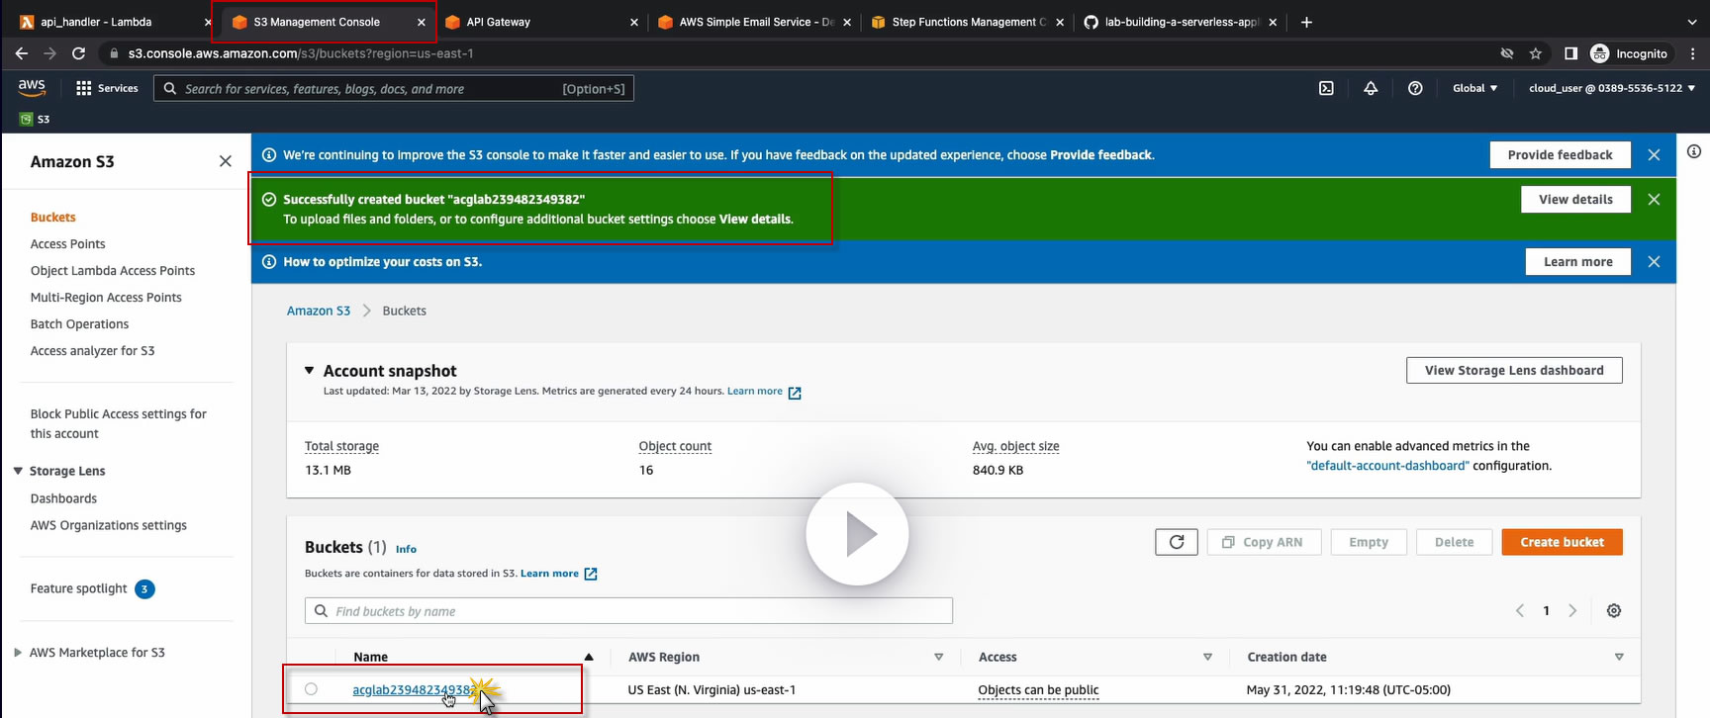Open the cloud_user account menu
This screenshot has height=718, width=1710.
click(1612, 88)
